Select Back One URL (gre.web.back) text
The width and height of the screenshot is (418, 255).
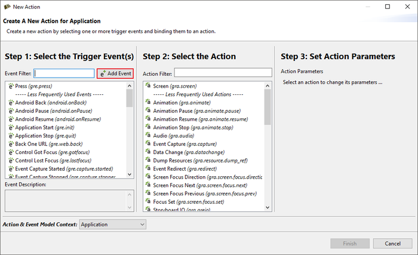[49, 144]
